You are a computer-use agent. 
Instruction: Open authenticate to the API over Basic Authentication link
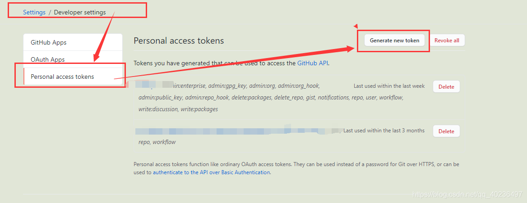point(212,172)
